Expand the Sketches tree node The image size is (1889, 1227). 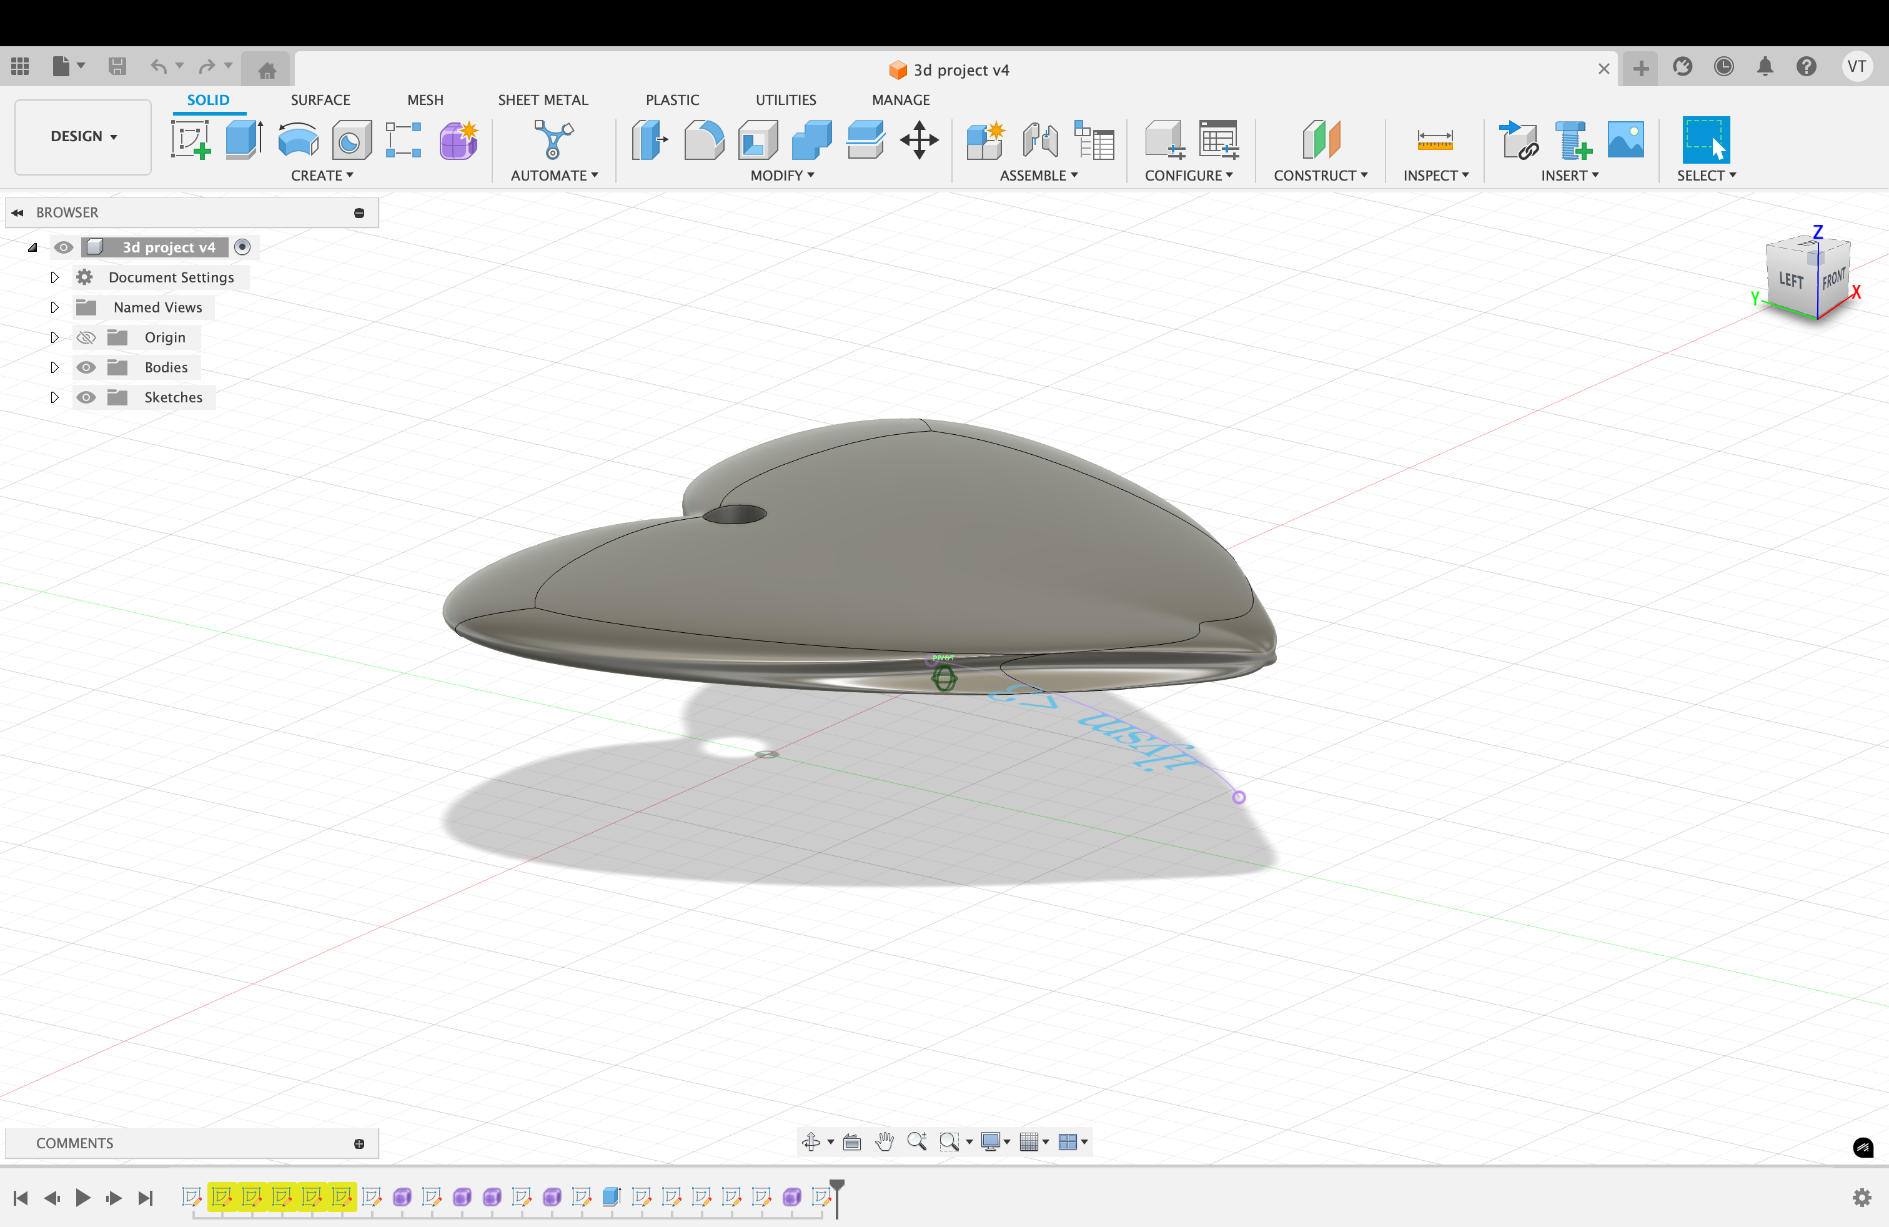[54, 397]
